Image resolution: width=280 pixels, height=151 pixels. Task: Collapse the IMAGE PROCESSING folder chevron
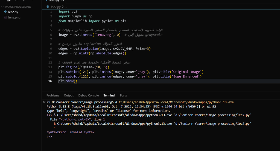point(2,7)
